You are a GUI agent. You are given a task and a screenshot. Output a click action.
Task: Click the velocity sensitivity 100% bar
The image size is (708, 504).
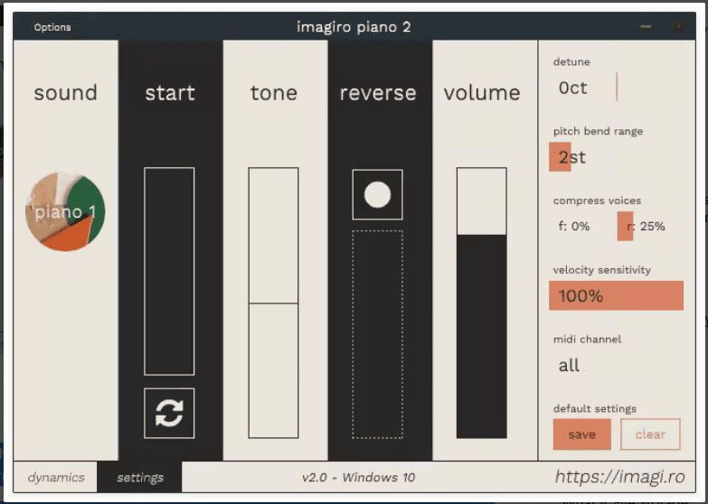point(616,295)
